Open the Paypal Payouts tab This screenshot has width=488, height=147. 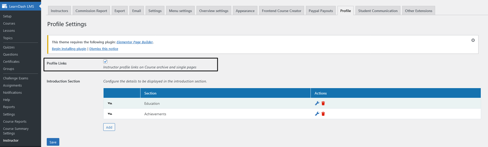[321, 11]
